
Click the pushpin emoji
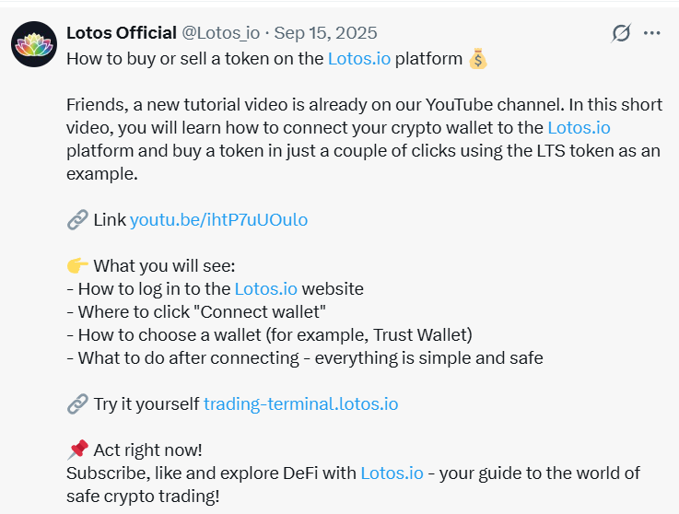pyautogui.click(x=77, y=450)
